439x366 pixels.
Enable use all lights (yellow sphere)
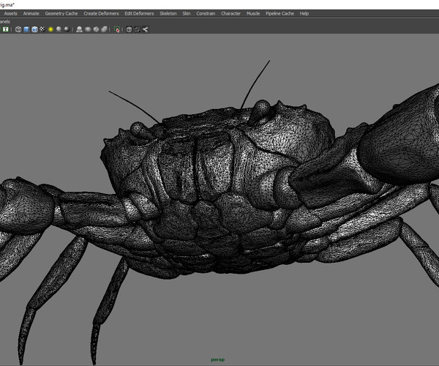click(50, 29)
